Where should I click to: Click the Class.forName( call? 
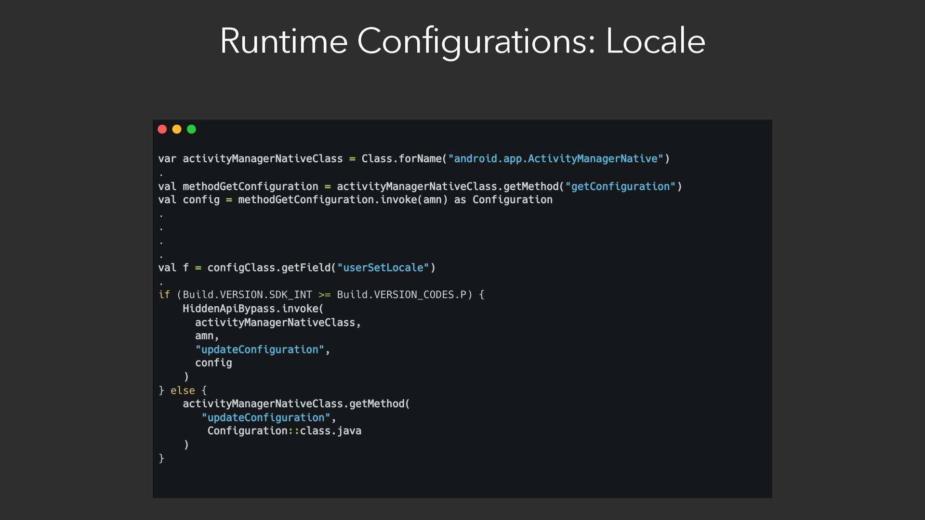tap(404, 159)
